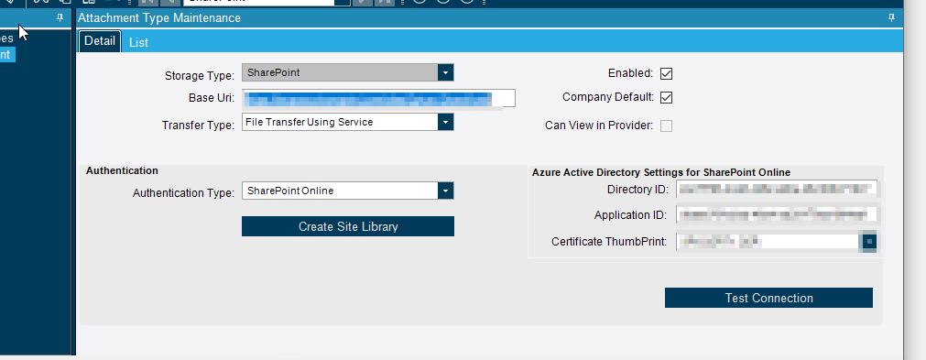Switch to the List tab

[x=139, y=42]
